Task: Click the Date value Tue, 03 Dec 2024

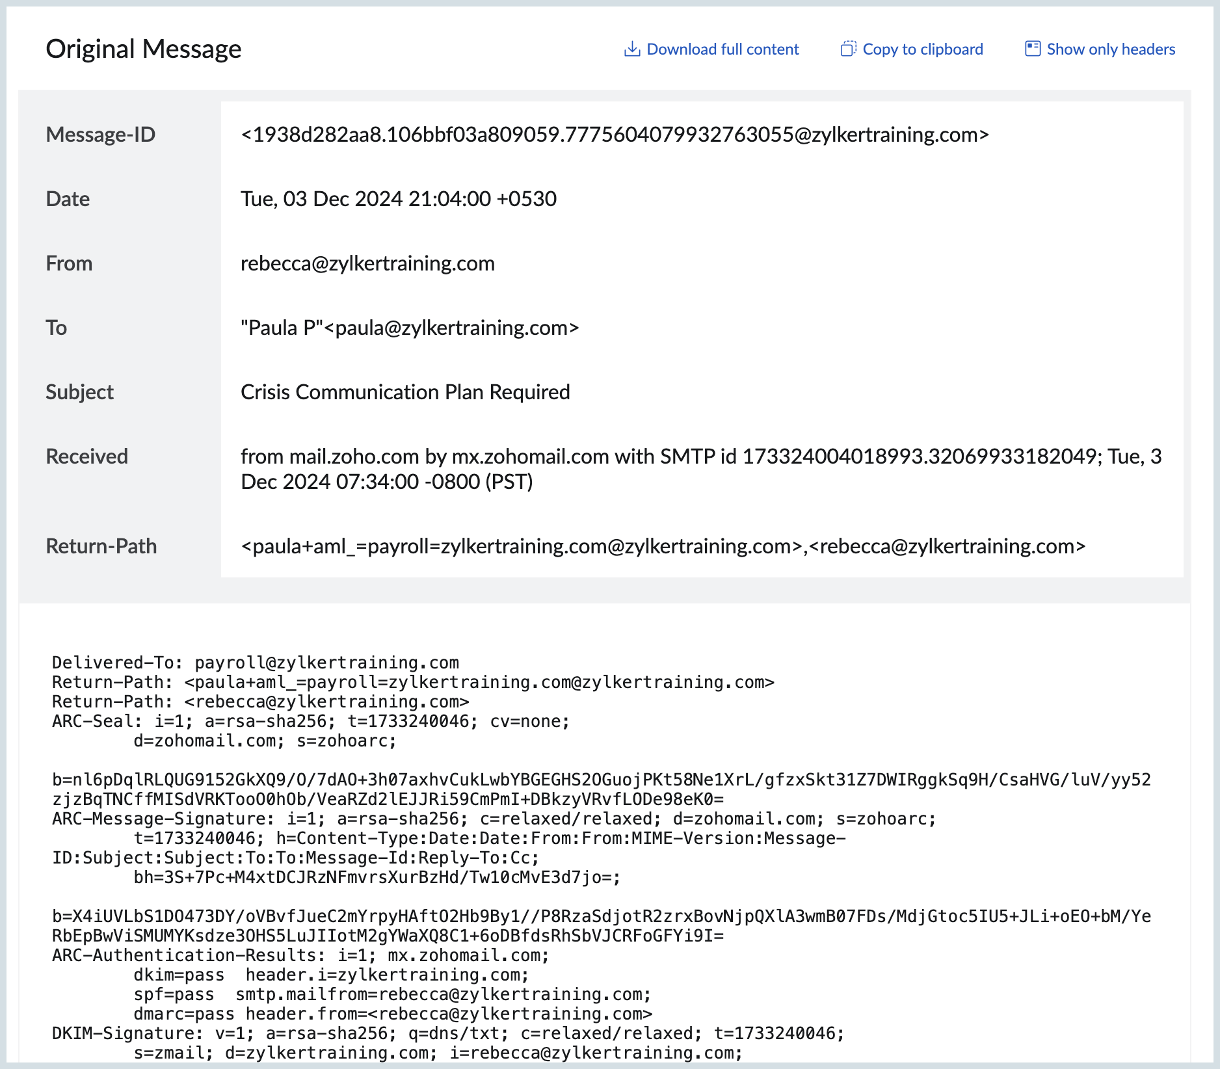Action: click(x=398, y=199)
